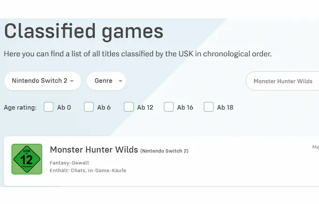Click the (Nintendo Switch 2) tag beside the title

coord(164,151)
